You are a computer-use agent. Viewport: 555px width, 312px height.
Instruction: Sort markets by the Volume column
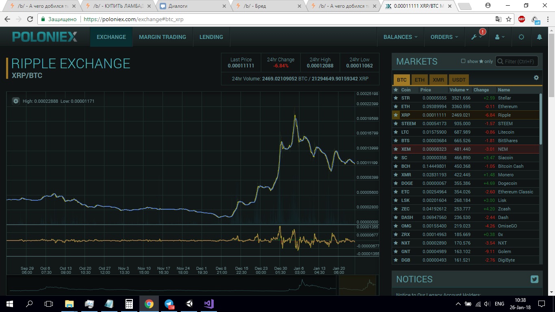click(x=460, y=90)
